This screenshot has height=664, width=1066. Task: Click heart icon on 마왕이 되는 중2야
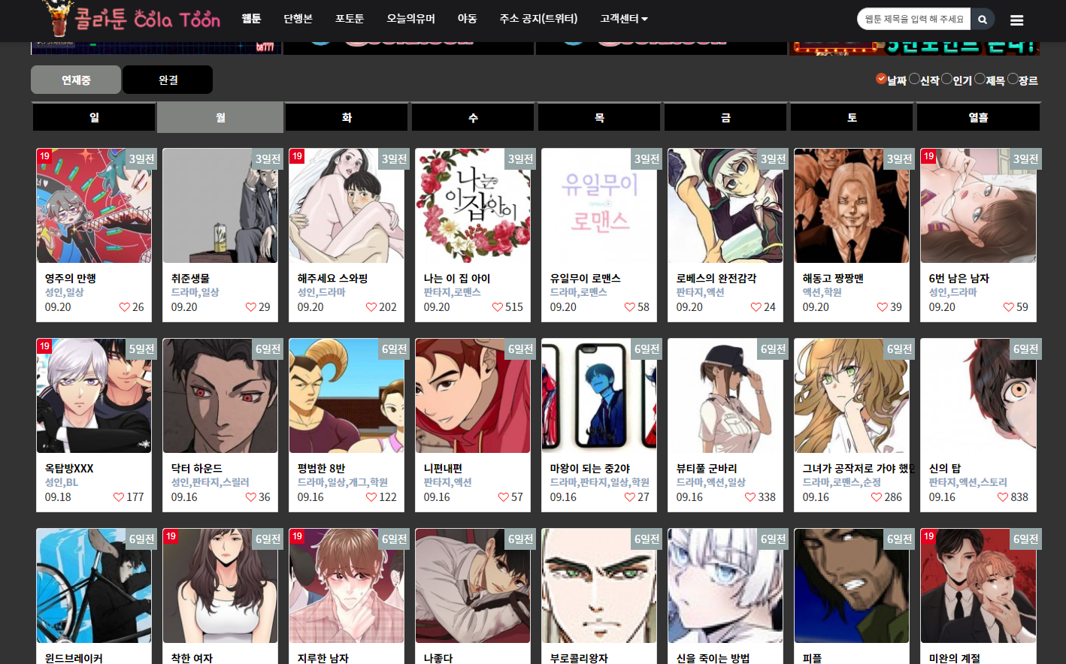[x=630, y=497]
